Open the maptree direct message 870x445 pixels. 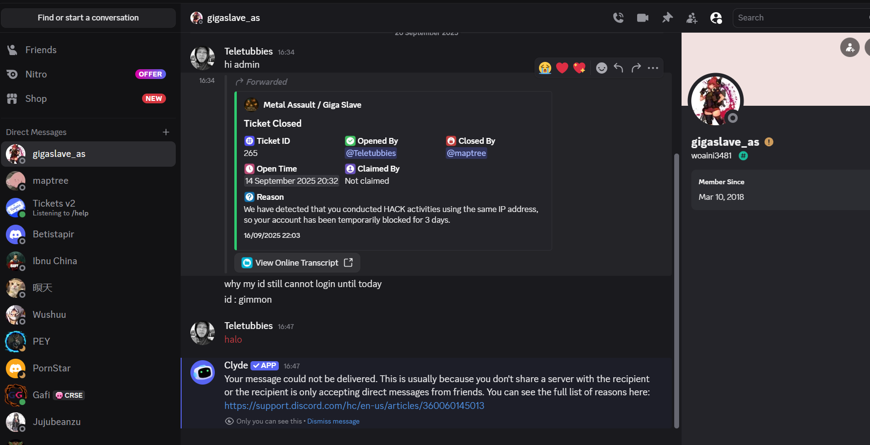click(50, 181)
